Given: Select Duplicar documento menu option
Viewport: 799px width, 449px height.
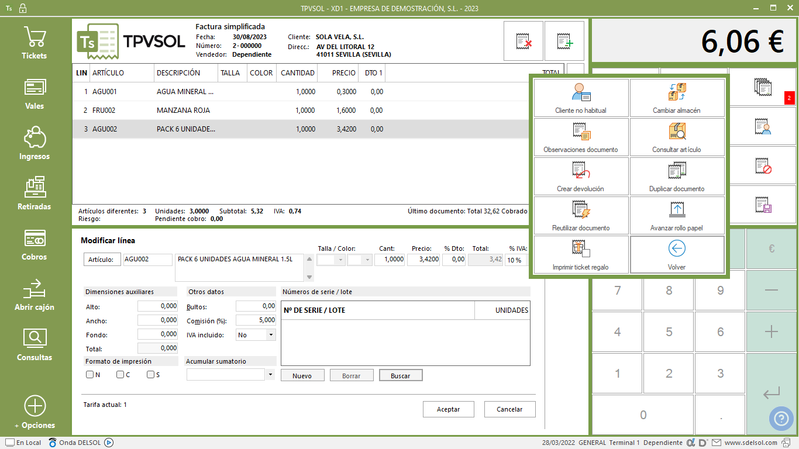Looking at the screenshot, I should (x=677, y=177).
